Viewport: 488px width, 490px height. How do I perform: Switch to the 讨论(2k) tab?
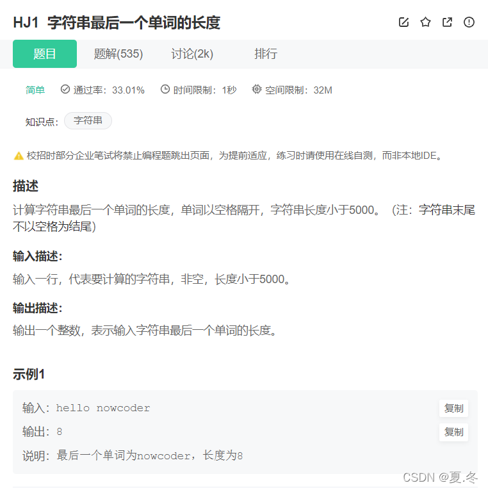[x=192, y=54]
